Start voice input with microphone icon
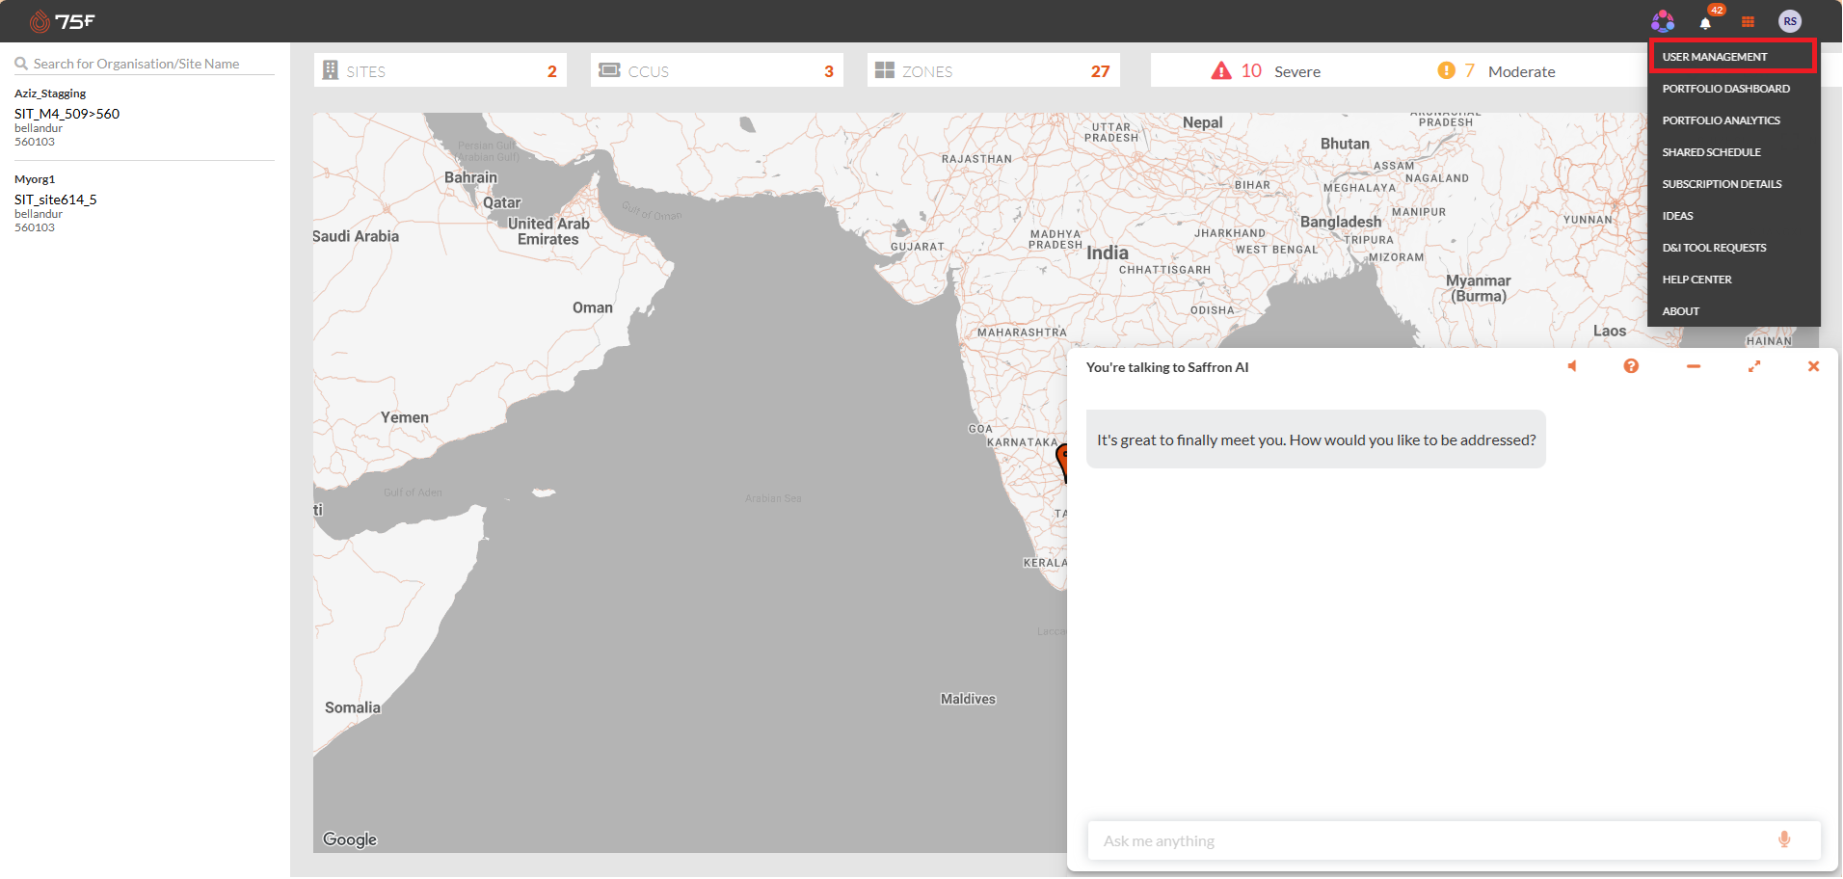1843x879 pixels. (1784, 839)
